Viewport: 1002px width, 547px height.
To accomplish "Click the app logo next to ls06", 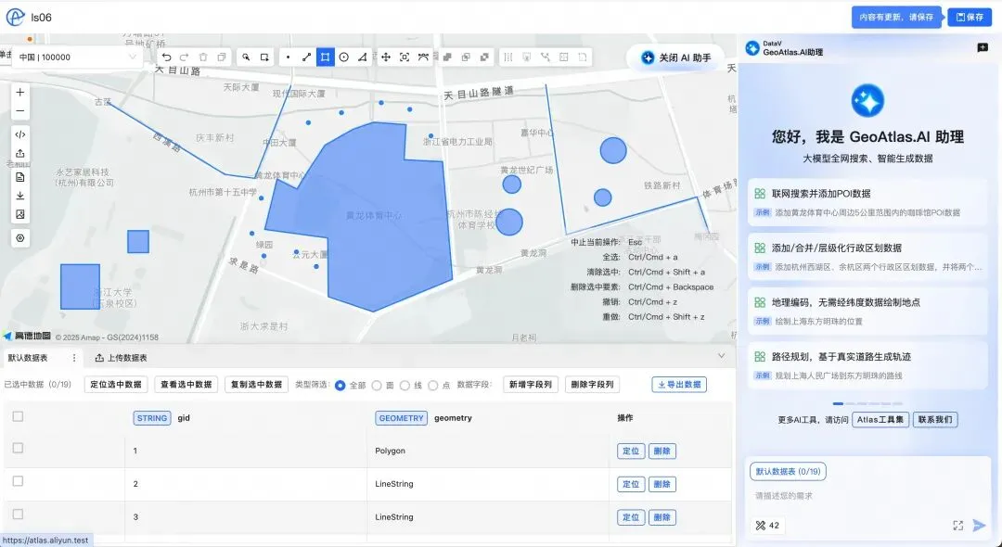I will (x=15, y=18).
